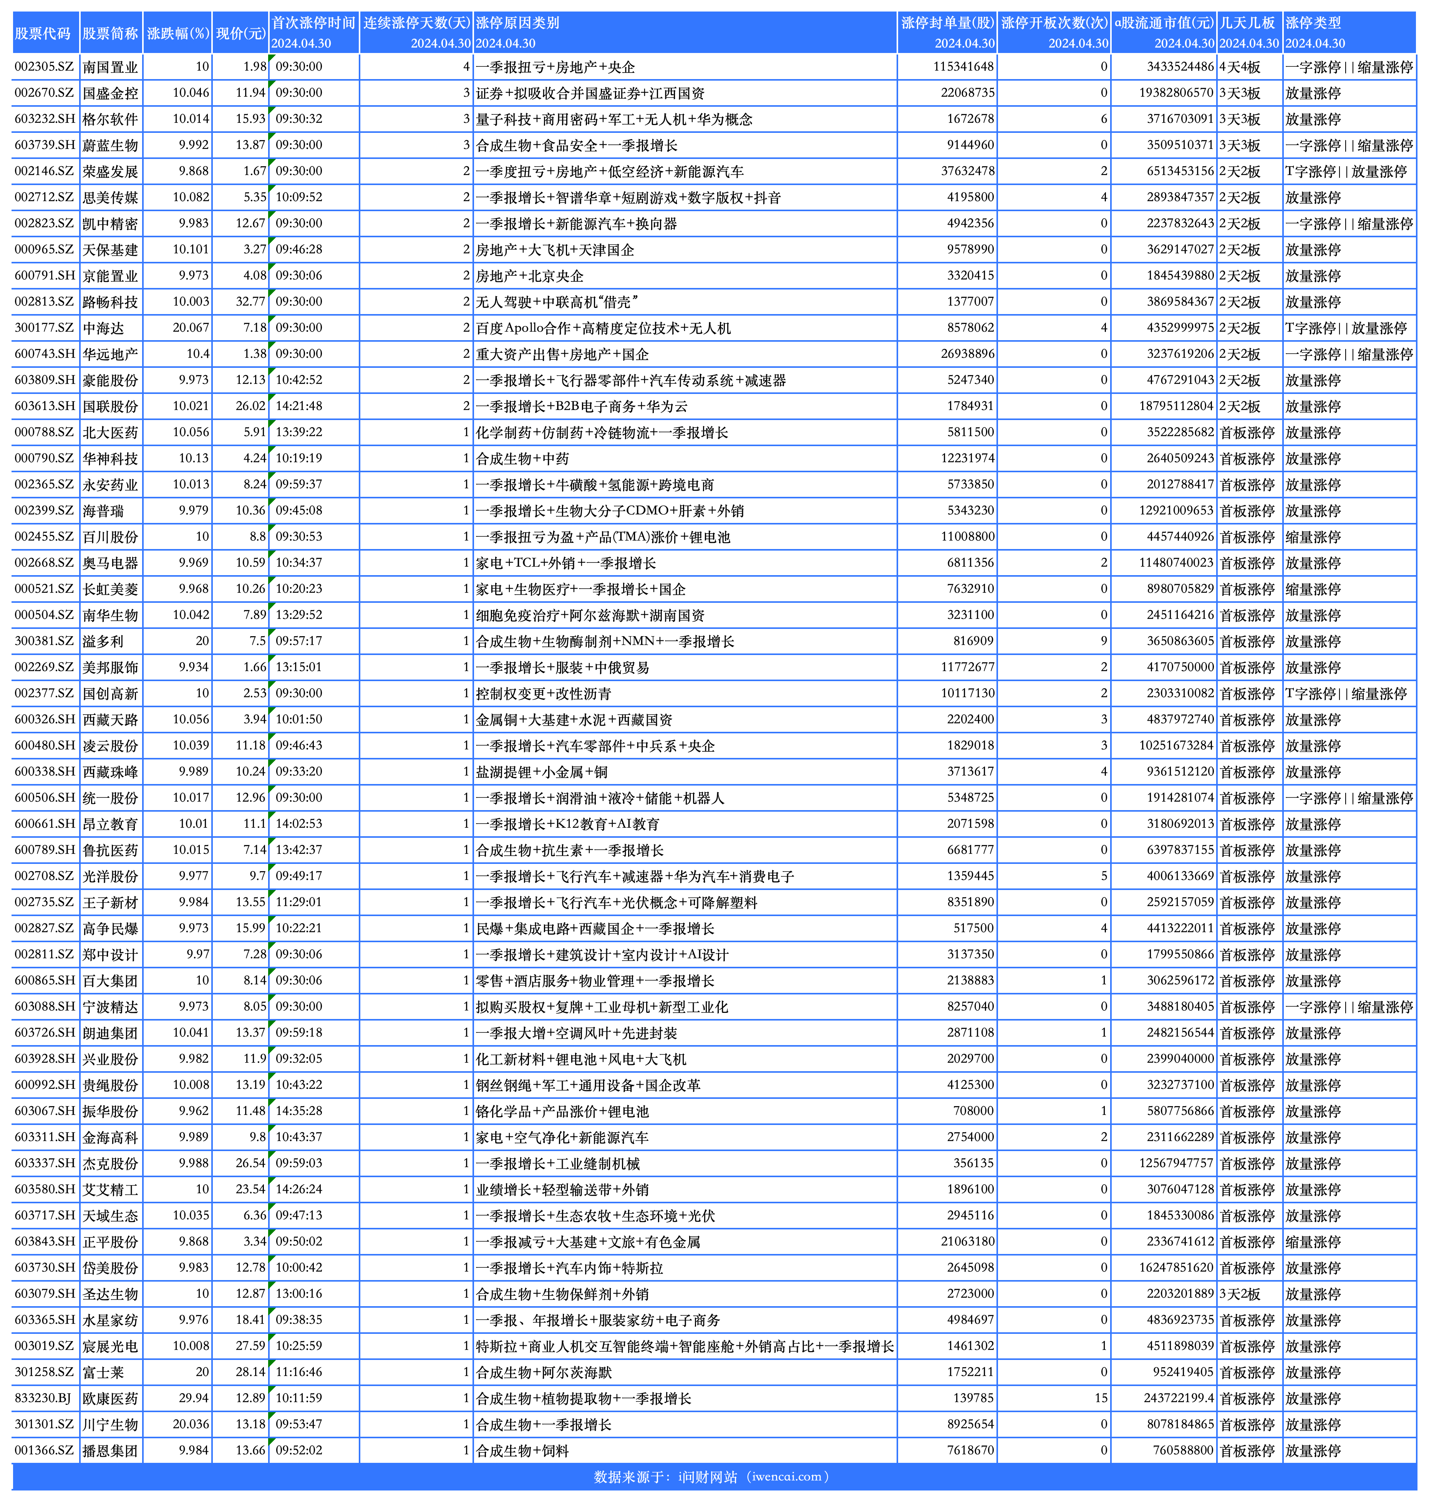1429x1502 pixels.
Task: Click the 首次涨停时间 column header
Action: click(314, 33)
